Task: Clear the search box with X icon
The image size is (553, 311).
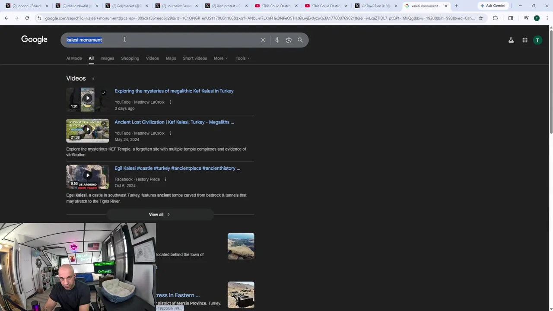Action: point(263,40)
